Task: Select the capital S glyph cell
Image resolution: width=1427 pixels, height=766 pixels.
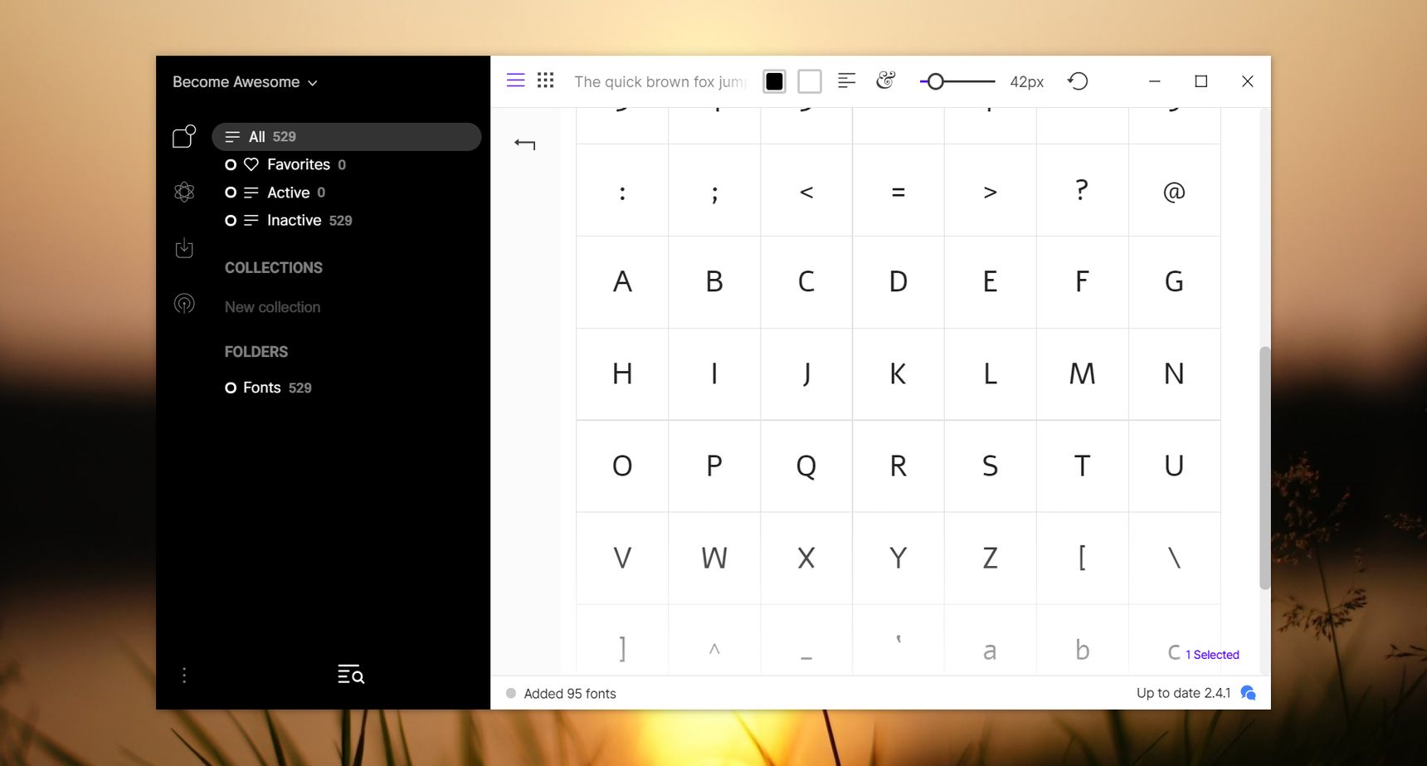Action: [991, 466]
